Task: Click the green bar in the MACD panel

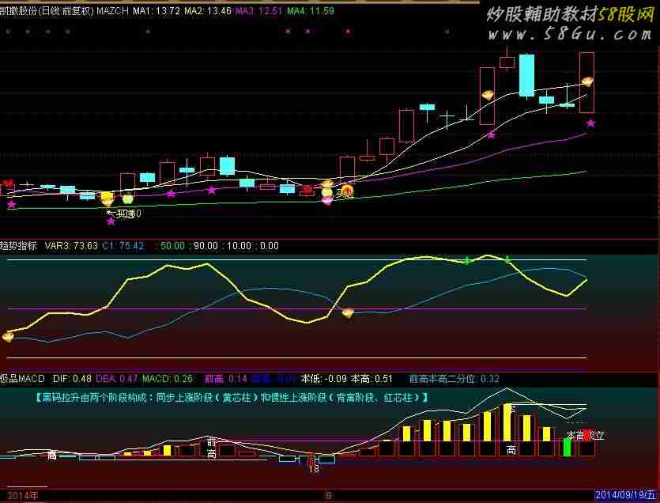Action: click(567, 446)
